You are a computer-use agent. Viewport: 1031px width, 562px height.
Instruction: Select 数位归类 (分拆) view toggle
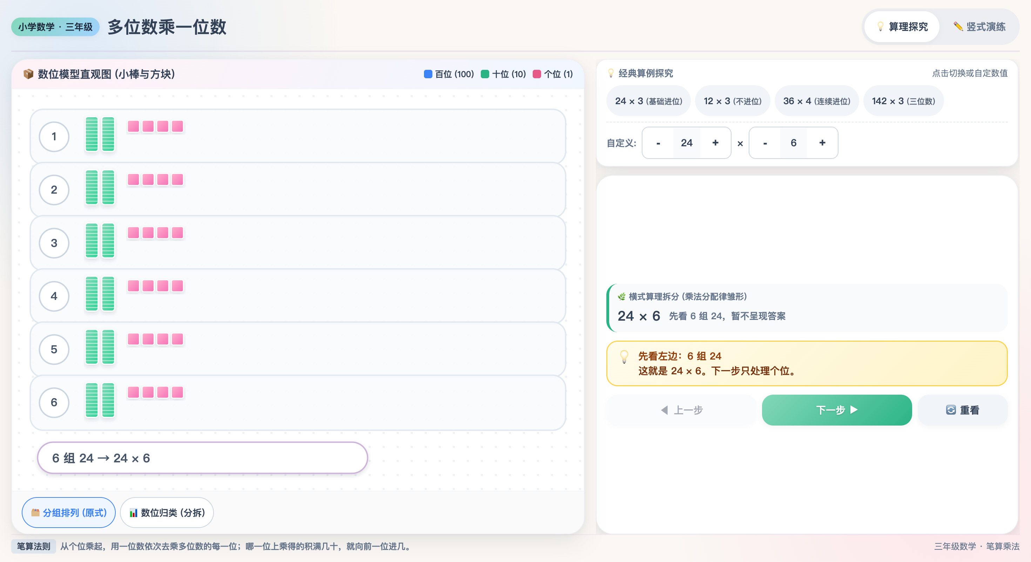[167, 513]
